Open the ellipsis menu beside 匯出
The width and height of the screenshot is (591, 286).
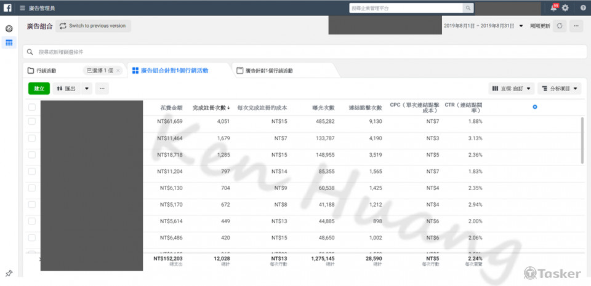click(102, 89)
